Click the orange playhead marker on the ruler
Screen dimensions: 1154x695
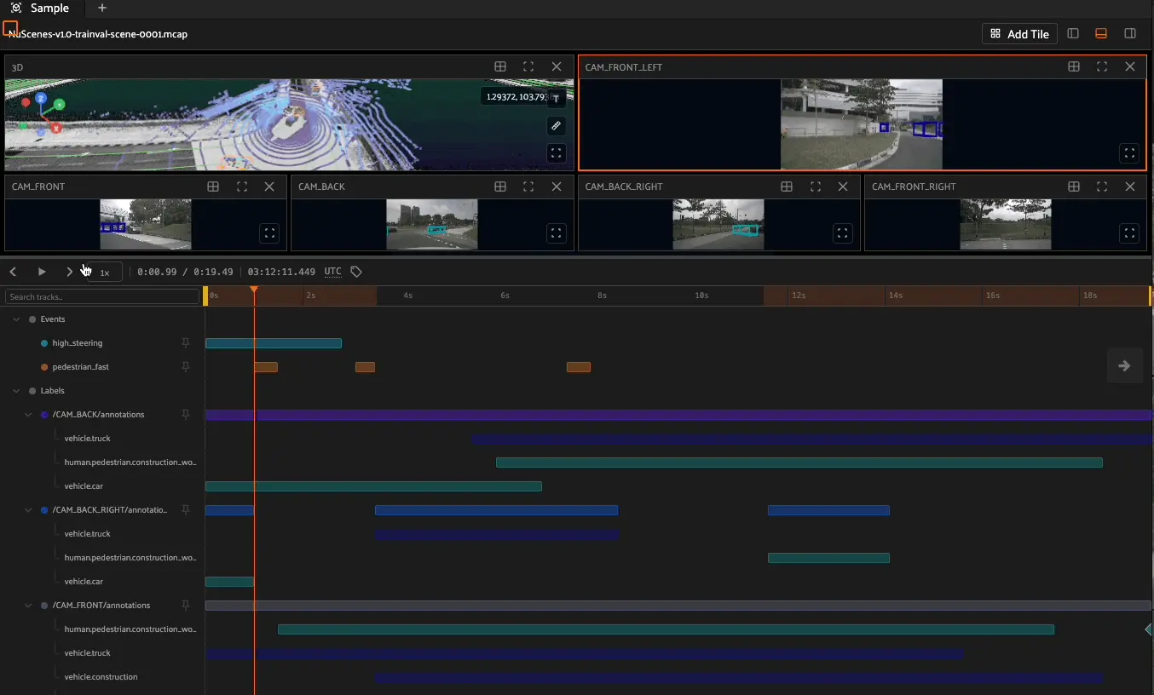[254, 290]
